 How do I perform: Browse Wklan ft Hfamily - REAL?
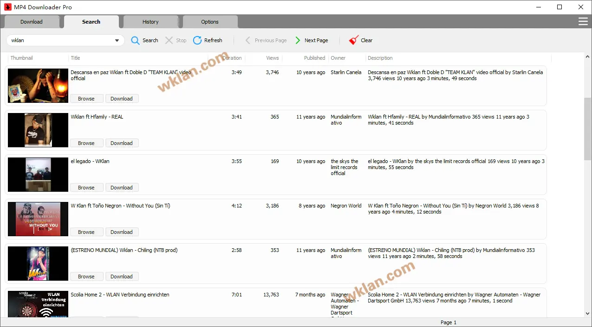tap(86, 143)
